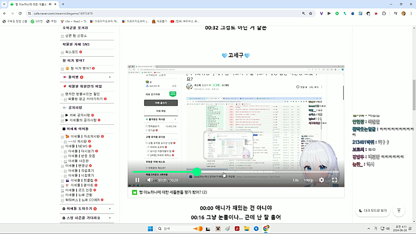416x234 pixels.
Task: Open the 이세돌 | NEWS board
Action: (76, 146)
